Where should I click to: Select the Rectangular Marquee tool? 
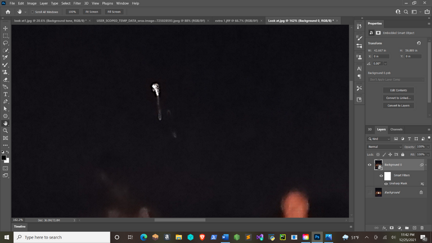[5, 36]
